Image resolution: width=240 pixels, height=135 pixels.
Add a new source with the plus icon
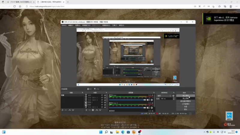(86, 110)
